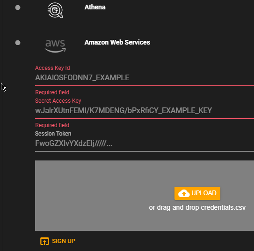Select the Athena radio dot

[18, 8]
